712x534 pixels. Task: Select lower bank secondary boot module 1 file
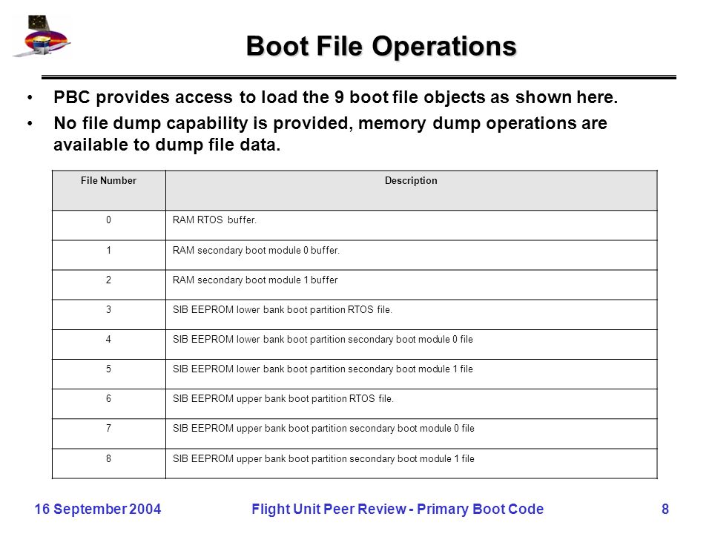click(323, 369)
